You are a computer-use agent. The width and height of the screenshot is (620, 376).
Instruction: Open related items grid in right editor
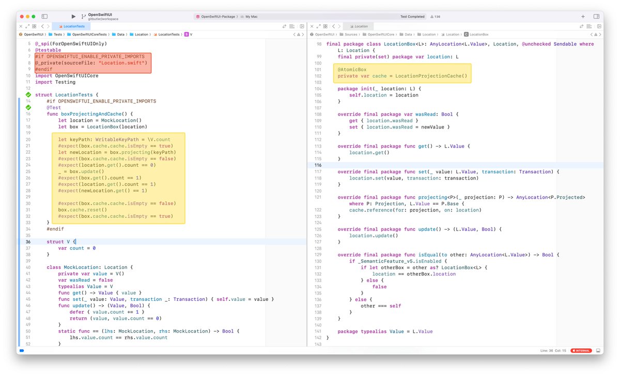(x=324, y=26)
